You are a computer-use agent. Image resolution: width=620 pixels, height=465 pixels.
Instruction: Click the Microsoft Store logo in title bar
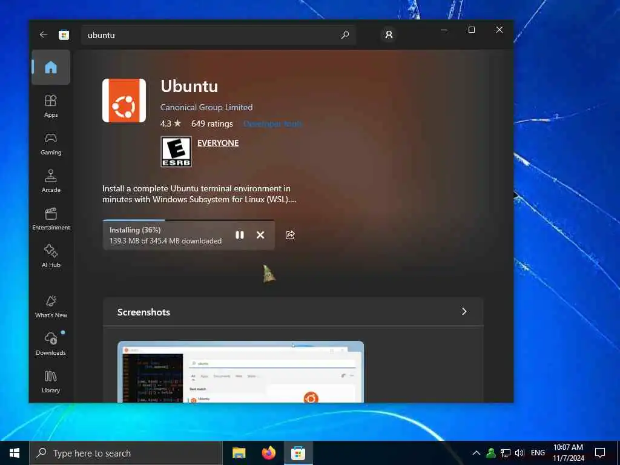pyautogui.click(x=64, y=35)
